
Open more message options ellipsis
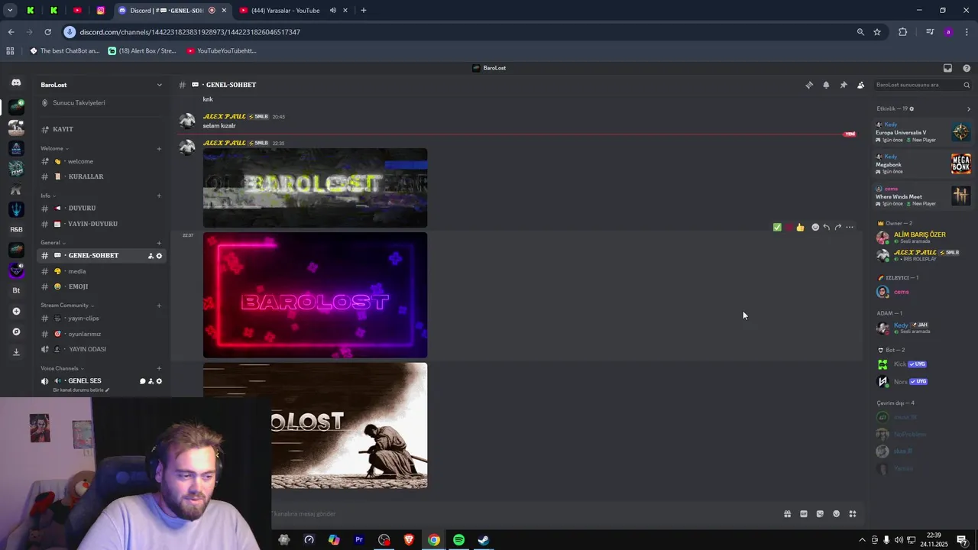(850, 227)
